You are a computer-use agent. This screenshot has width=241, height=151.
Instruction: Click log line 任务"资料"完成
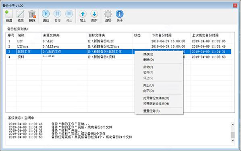tap(79, 134)
